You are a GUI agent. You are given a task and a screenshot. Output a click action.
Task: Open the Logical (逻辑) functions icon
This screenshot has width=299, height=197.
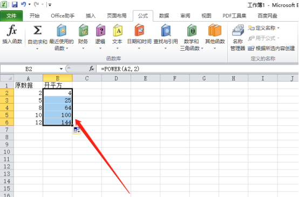tap(100, 30)
